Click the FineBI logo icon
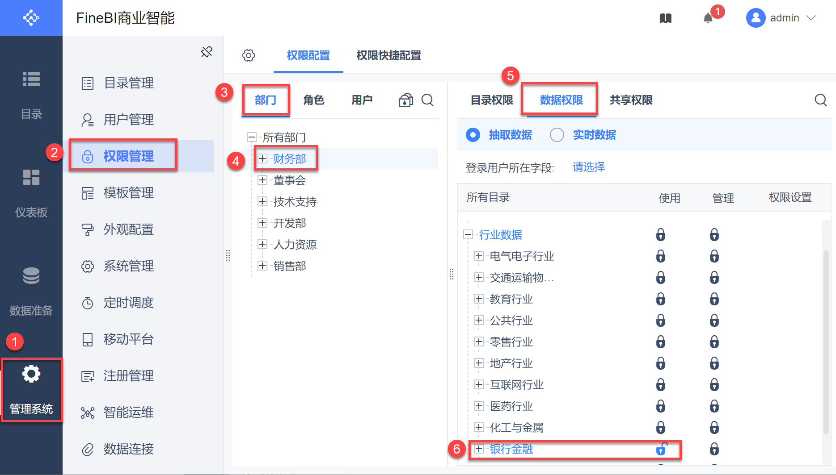This screenshot has height=475, width=836. 31,18
